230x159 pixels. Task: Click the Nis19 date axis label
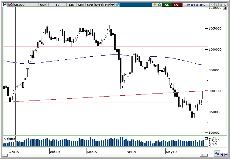point(131,152)
